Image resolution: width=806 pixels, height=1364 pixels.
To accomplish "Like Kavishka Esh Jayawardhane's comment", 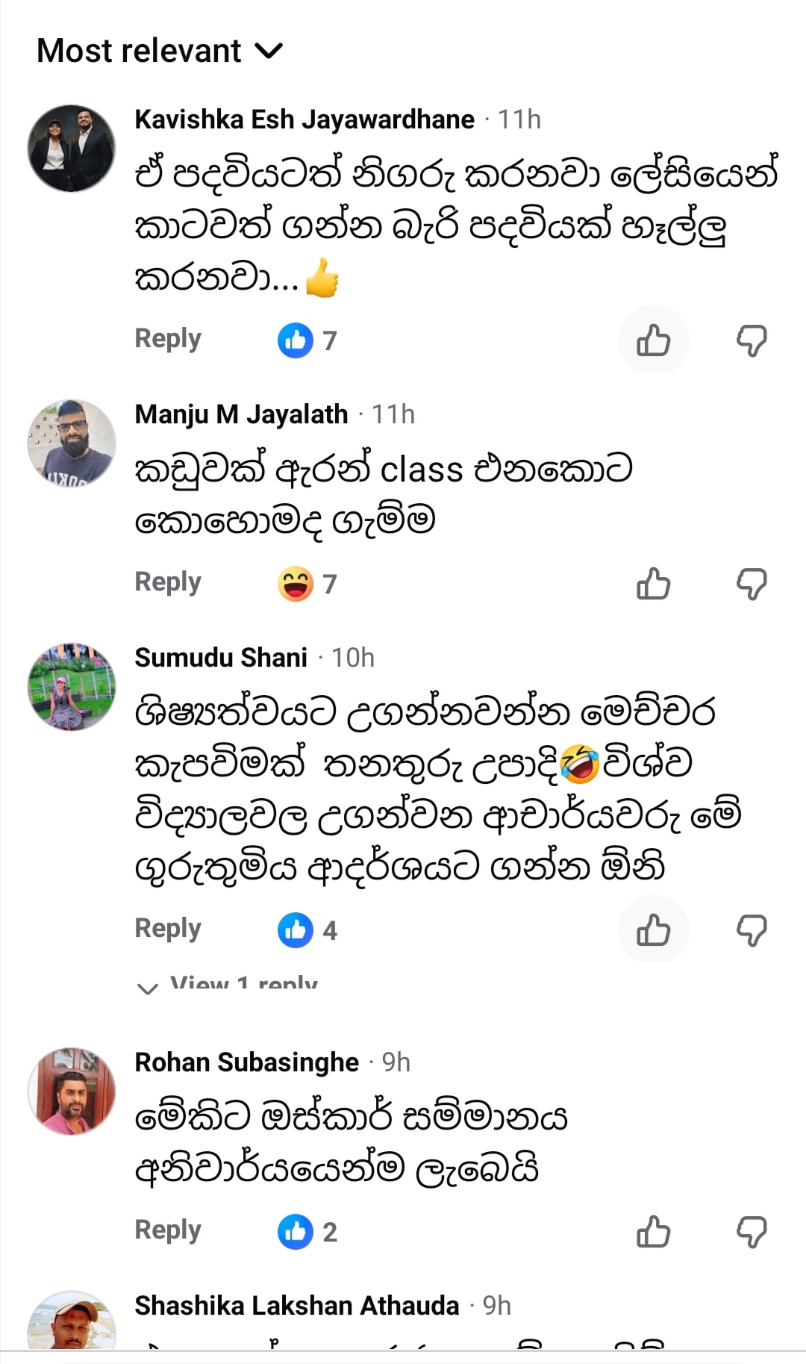I will tap(653, 340).
